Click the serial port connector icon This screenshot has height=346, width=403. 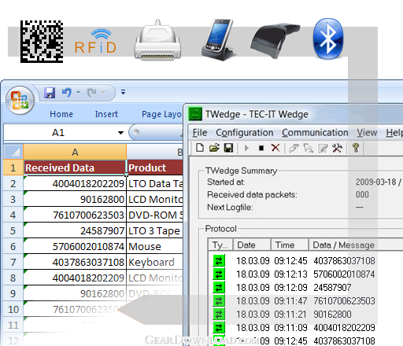click(157, 39)
